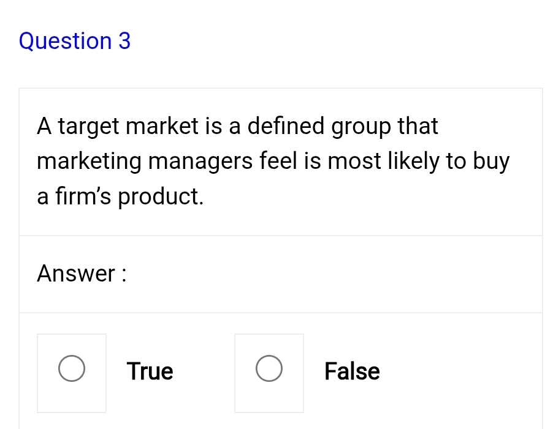Click the Answer section label

pos(81,274)
